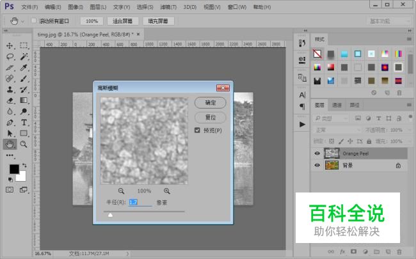
Task: Select the Eyedropper tool
Action: coord(24,68)
